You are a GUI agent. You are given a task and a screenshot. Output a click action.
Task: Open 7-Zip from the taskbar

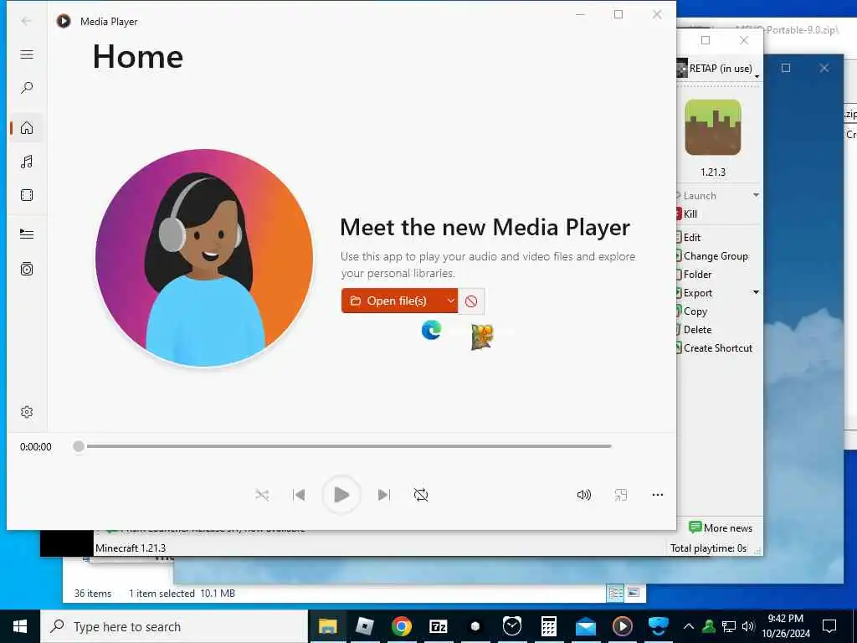click(x=439, y=626)
